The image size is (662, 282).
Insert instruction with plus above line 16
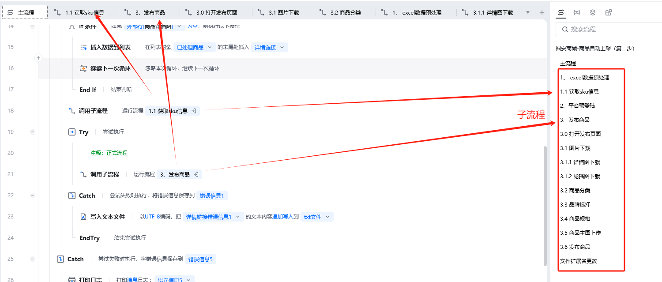coord(38,58)
